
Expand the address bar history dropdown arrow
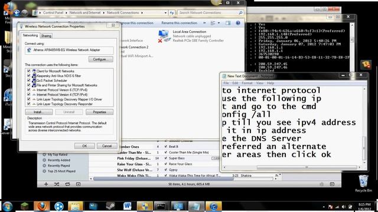tap(165, 13)
